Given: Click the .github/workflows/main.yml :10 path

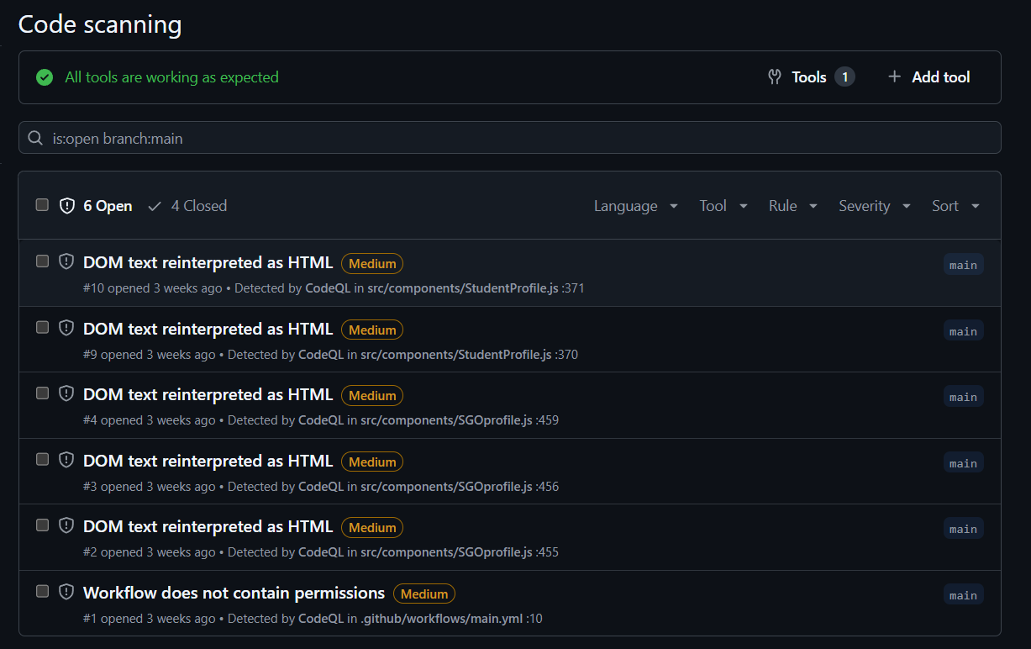Looking at the screenshot, I should (x=451, y=619).
